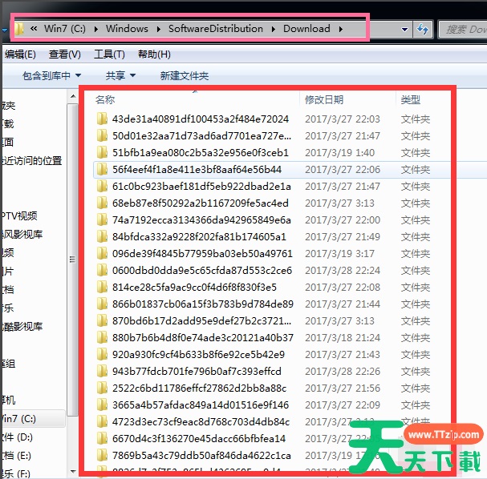
Task: Click date 2017/3/28 22:24 cell
Action: pos(343,271)
